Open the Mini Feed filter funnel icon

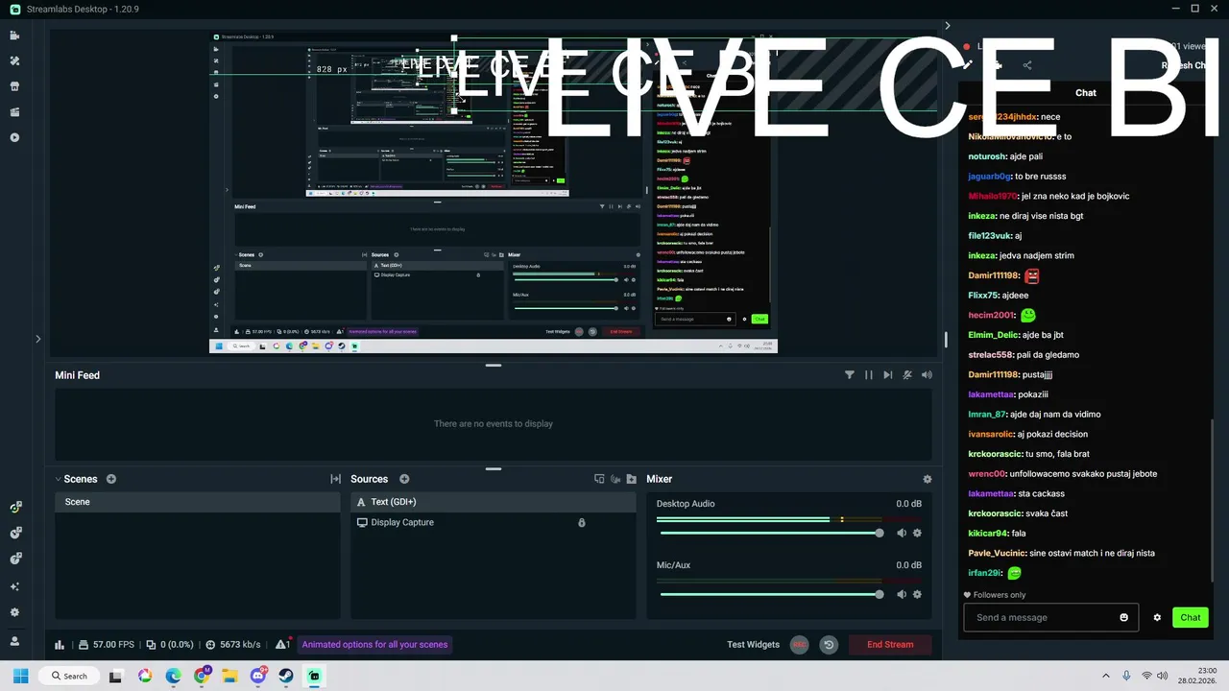(x=850, y=375)
